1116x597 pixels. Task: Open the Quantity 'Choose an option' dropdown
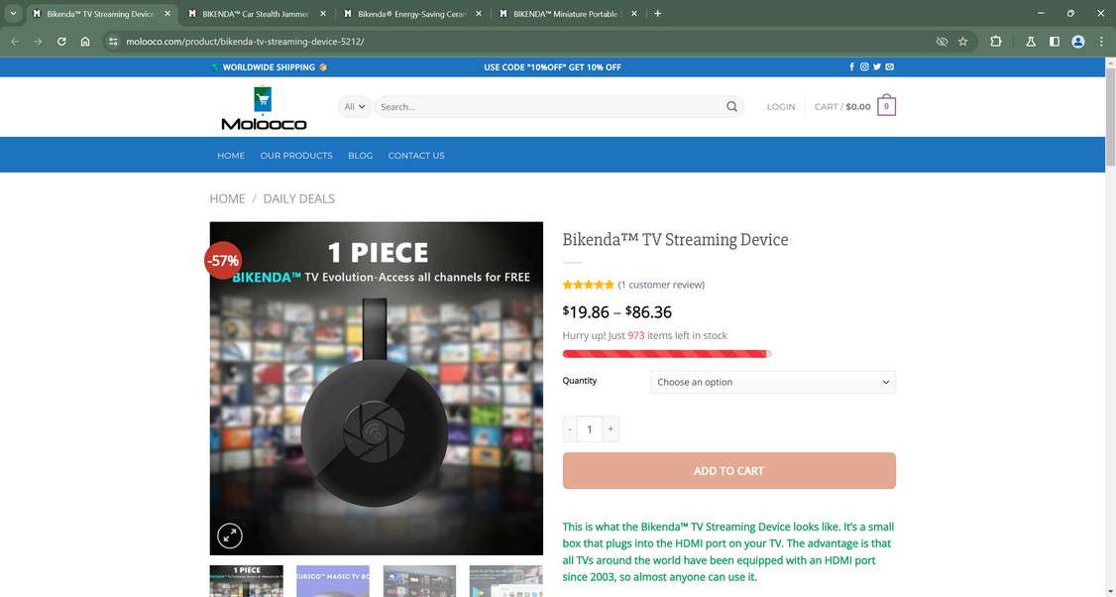[772, 382]
